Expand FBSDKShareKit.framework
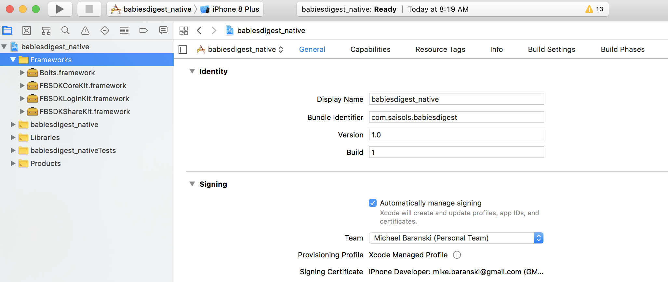The height and width of the screenshot is (282, 668). tap(22, 112)
